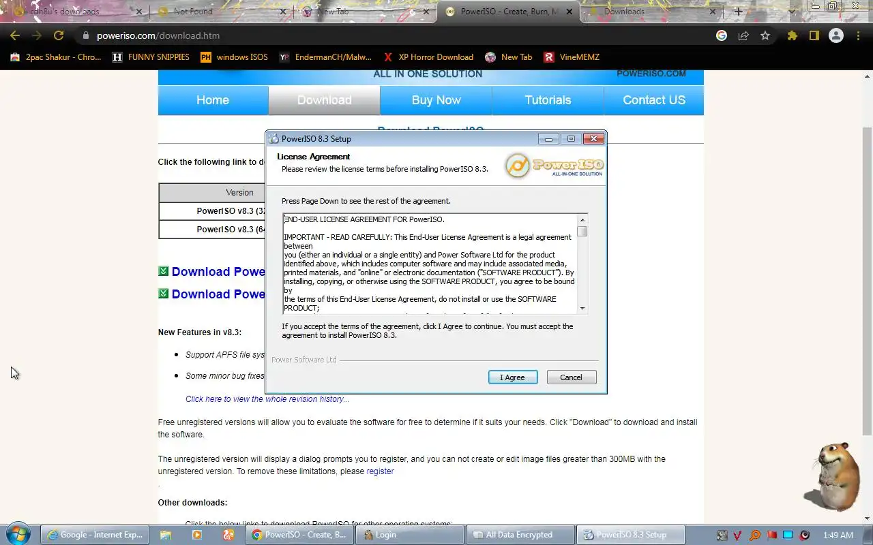The image size is (873, 545).
Task: Open the Buy Now navigation tab
Action: 436,100
